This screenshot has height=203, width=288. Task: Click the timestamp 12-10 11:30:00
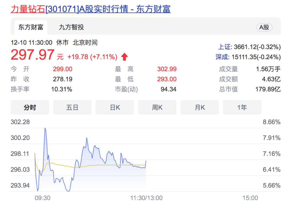[31, 43]
